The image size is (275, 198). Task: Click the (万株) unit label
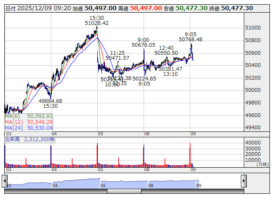262,164
